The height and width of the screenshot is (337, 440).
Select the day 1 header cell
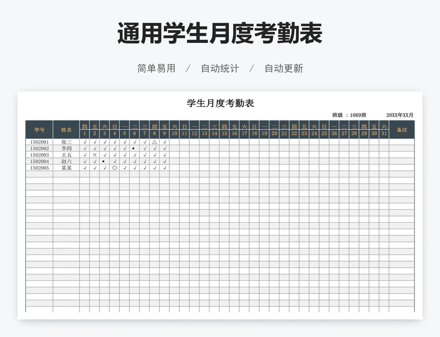click(85, 134)
